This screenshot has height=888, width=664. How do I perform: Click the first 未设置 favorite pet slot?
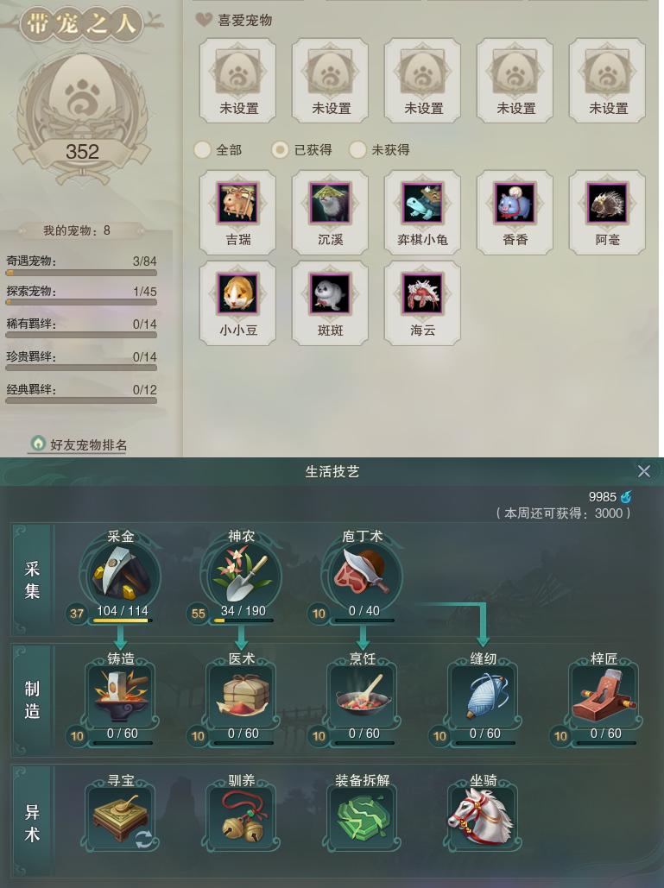(238, 80)
